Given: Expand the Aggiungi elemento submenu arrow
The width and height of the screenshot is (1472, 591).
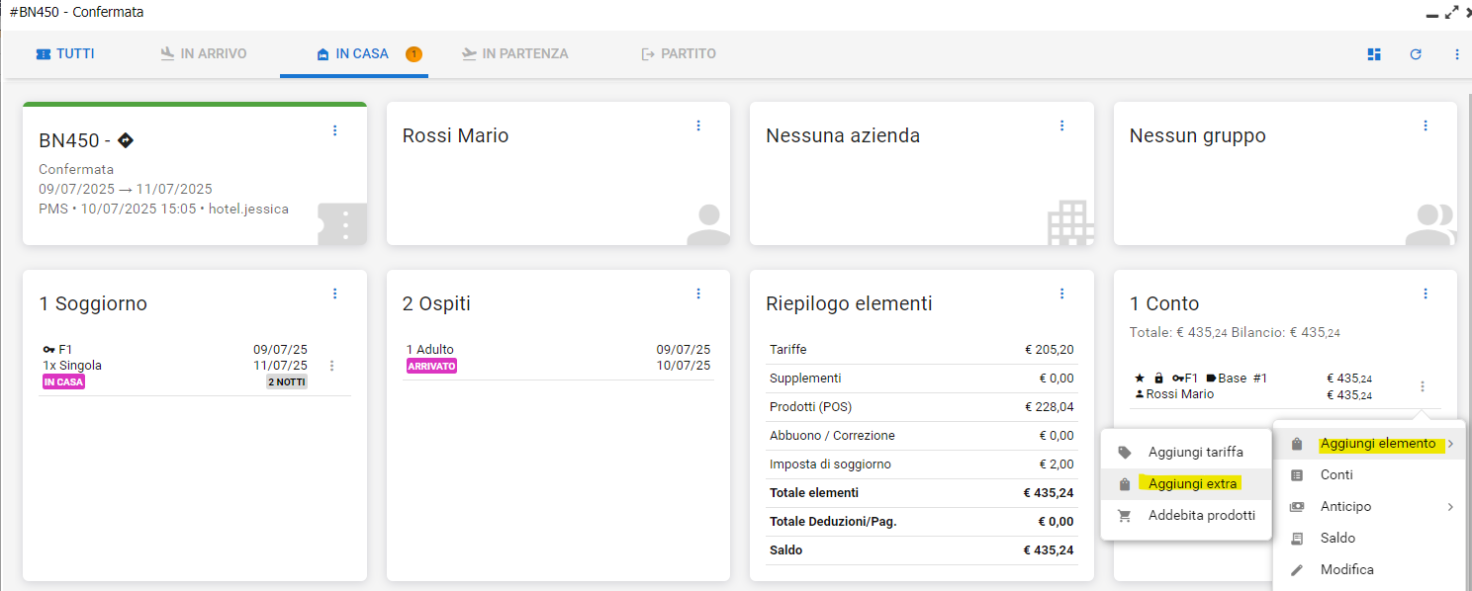Looking at the screenshot, I should click(1450, 445).
